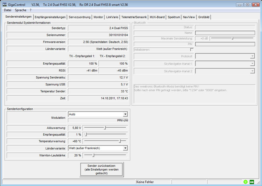Click the Empfangsqualität 1 % threshold value

click(79, 134)
